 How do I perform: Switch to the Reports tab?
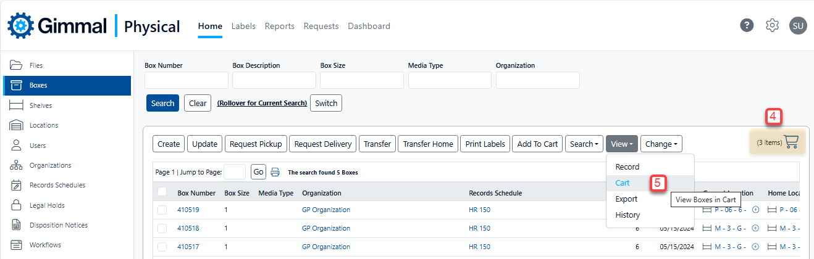279,26
